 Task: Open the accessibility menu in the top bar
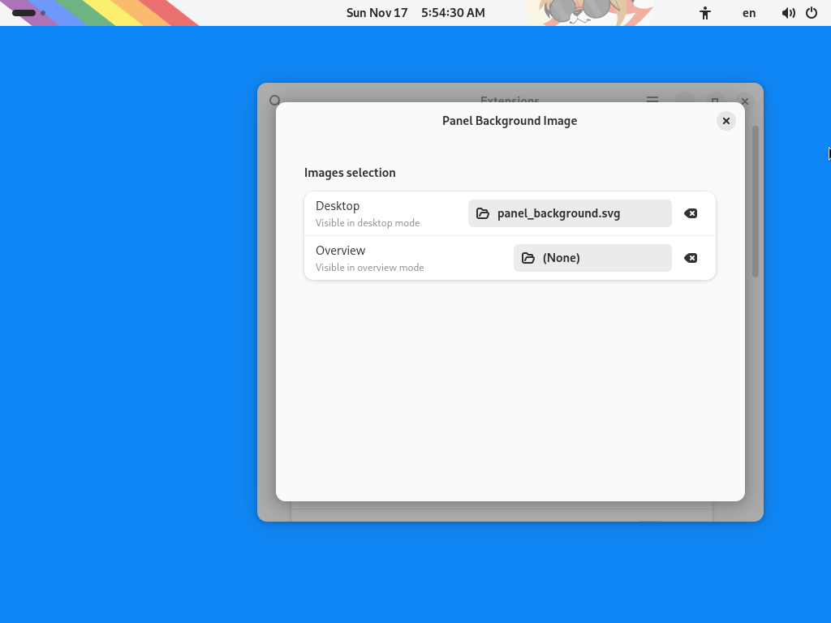tap(704, 13)
